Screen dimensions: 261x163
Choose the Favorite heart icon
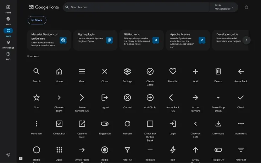[x=173, y=71]
